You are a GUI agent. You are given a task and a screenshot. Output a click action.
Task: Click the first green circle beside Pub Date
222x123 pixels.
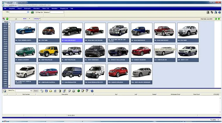(216, 19)
